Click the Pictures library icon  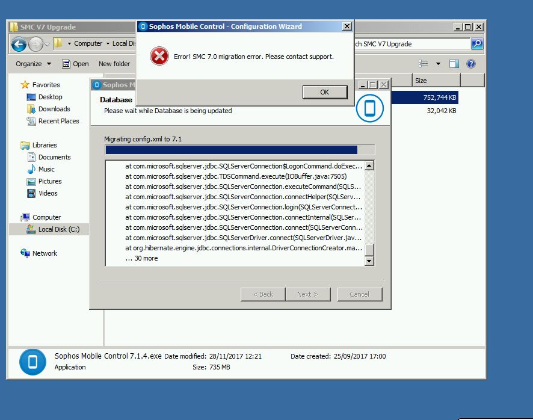31,182
